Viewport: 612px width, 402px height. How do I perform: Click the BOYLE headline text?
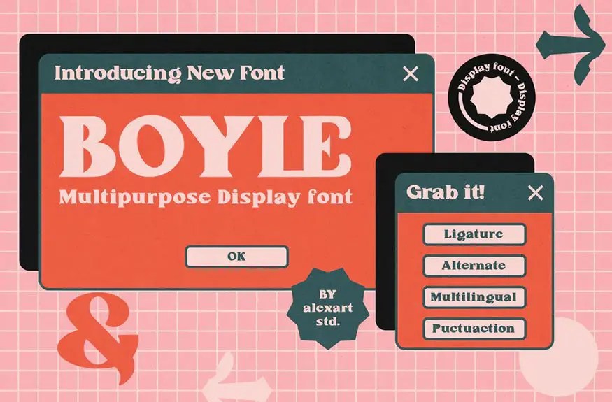point(206,147)
